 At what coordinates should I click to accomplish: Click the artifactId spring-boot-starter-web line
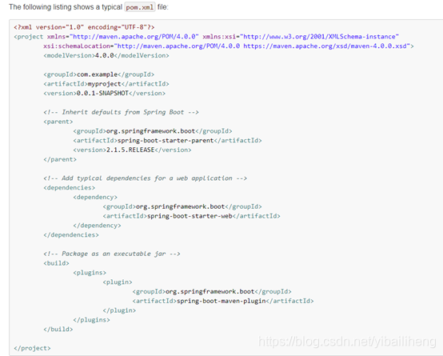(192, 216)
